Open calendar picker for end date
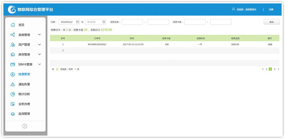Screen dimensions: 285x139 (104, 22)
